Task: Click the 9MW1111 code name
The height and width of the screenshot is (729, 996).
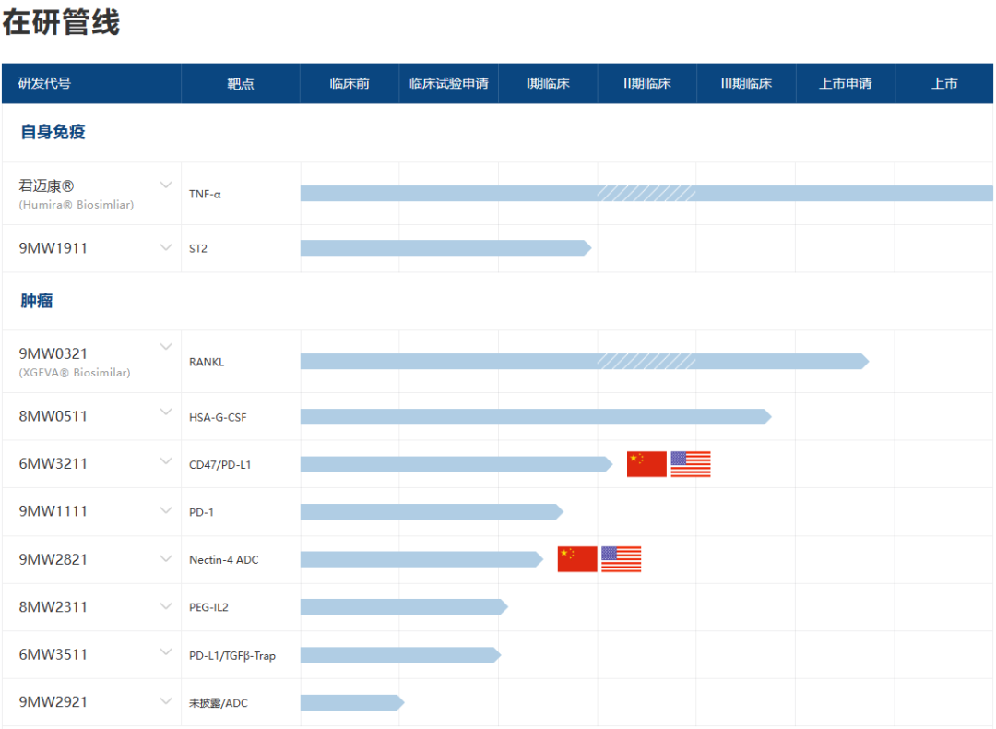Action: (x=53, y=511)
